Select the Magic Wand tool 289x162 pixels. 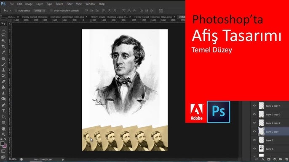coord(3,41)
